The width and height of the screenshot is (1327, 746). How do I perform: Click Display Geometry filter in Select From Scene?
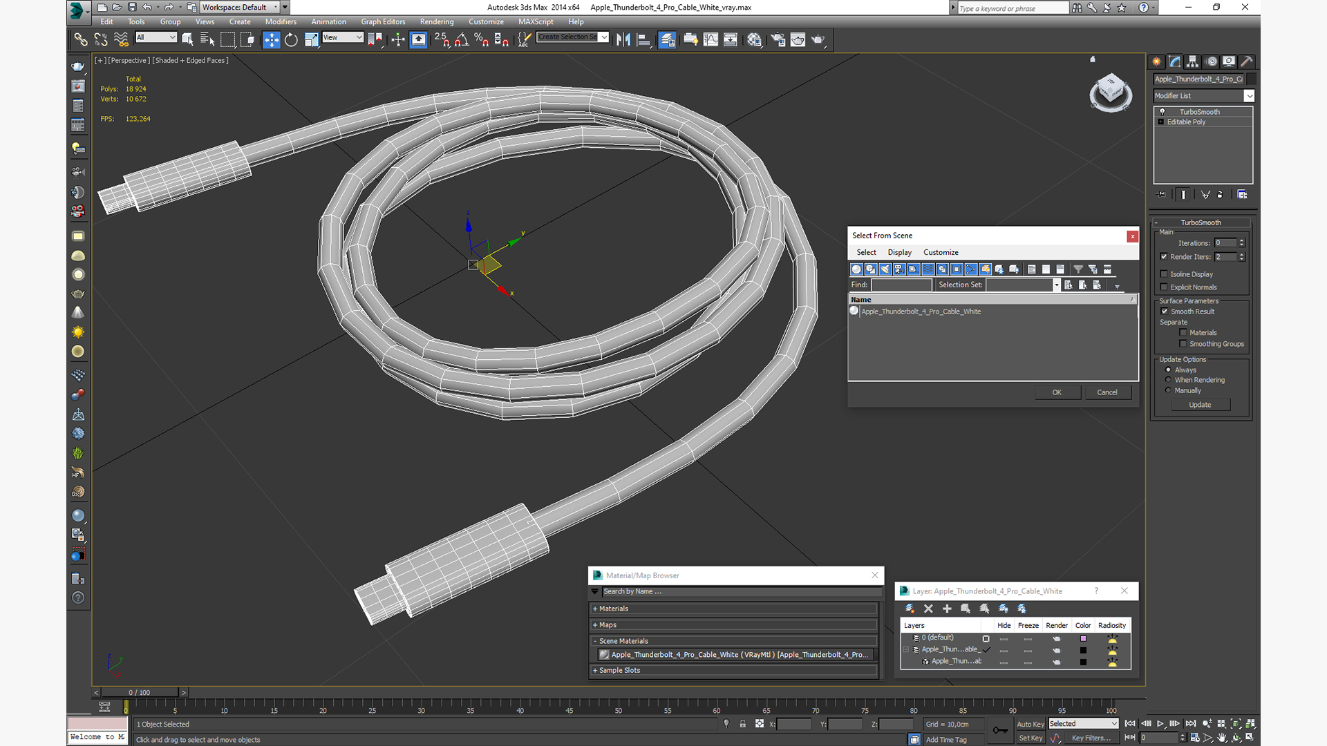coord(856,269)
